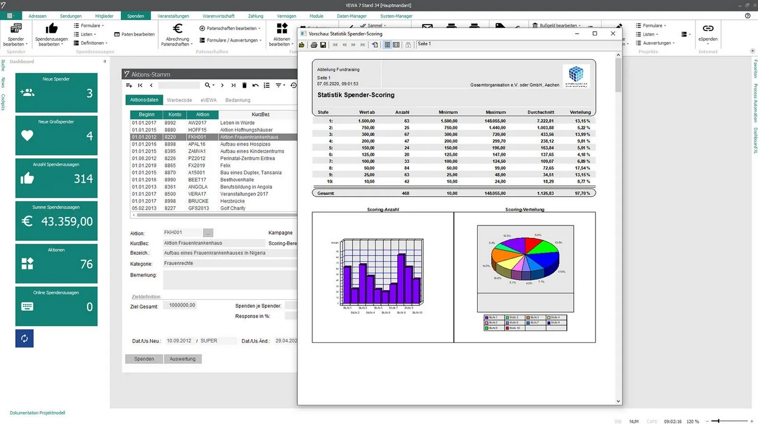This screenshot has width=758, height=424.
Task: Click the zoom slider in the status bar
Action: click(x=730, y=421)
